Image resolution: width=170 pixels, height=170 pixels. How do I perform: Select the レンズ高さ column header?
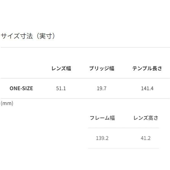146,118
